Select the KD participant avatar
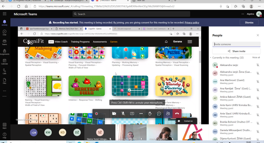 point(63,132)
